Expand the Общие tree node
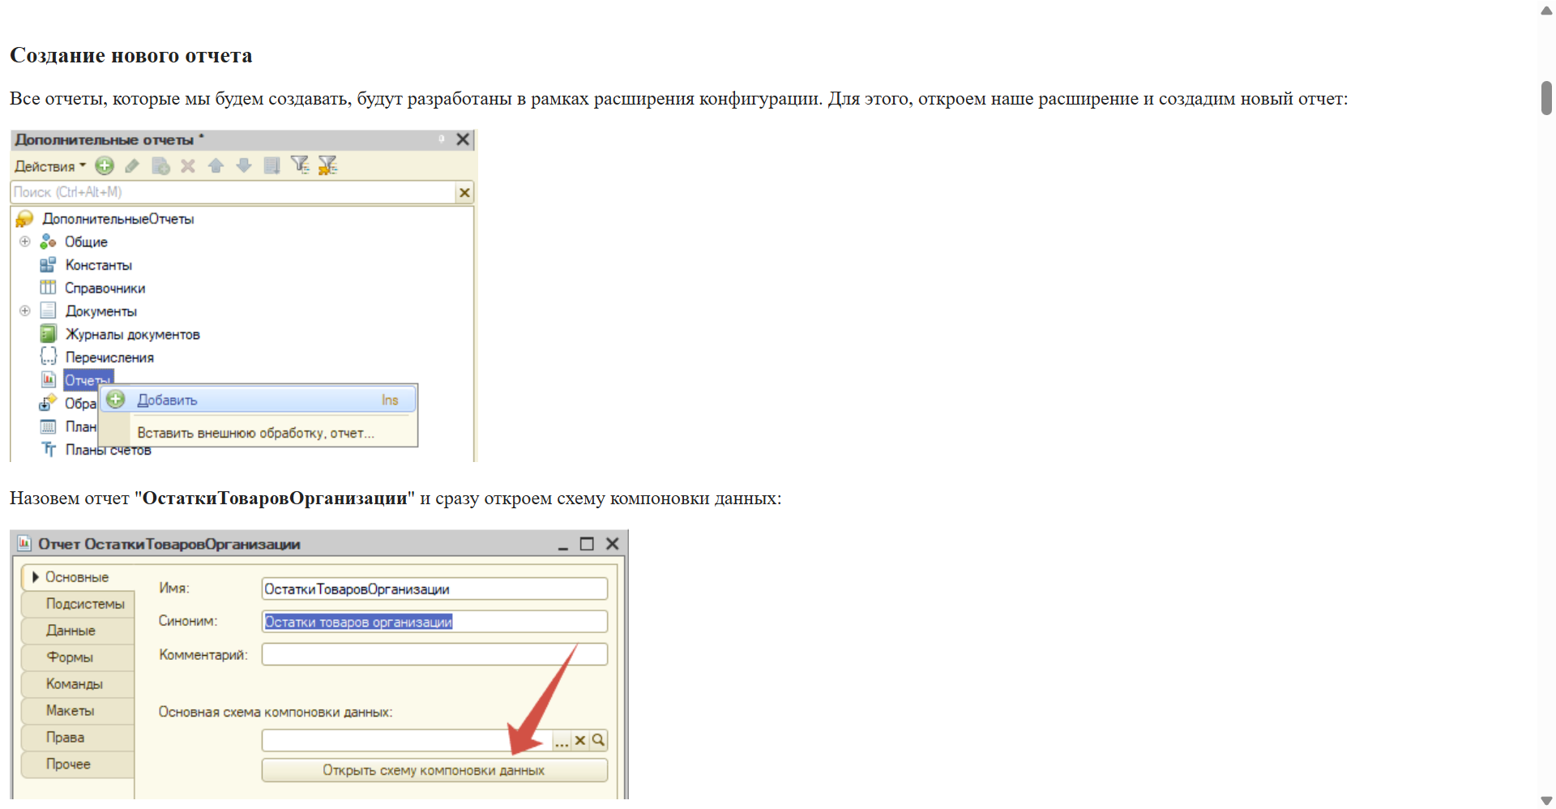Screen dimensions: 1556x809 pyautogui.click(x=25, y=242)
